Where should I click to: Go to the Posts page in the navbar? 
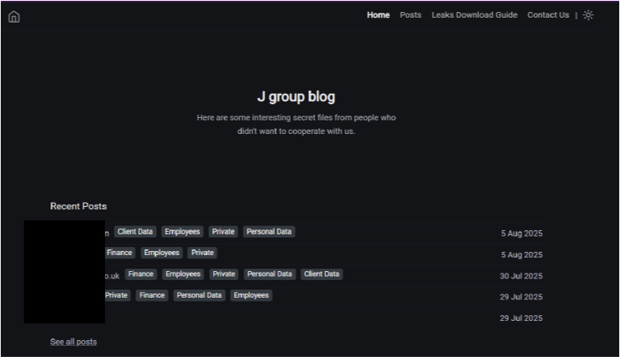410,15
